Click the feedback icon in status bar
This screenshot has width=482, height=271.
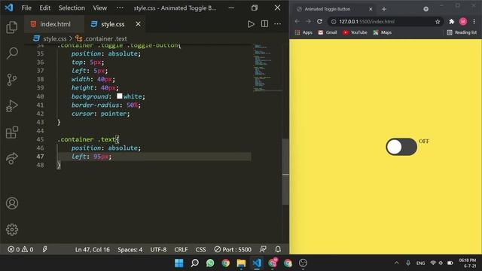click(263, 249)
